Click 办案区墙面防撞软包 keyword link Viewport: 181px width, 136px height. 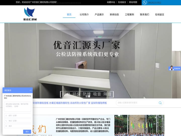[59, 103]
